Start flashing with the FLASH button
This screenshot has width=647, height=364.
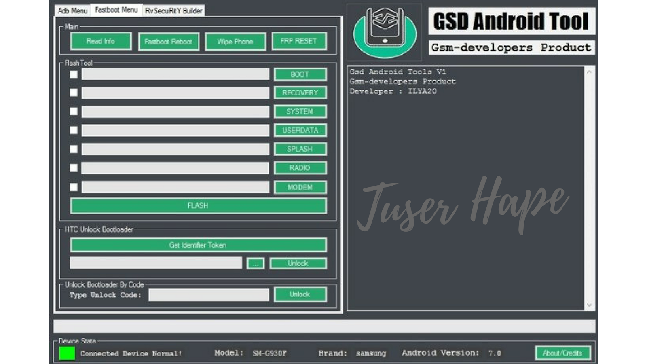point(199,205)
